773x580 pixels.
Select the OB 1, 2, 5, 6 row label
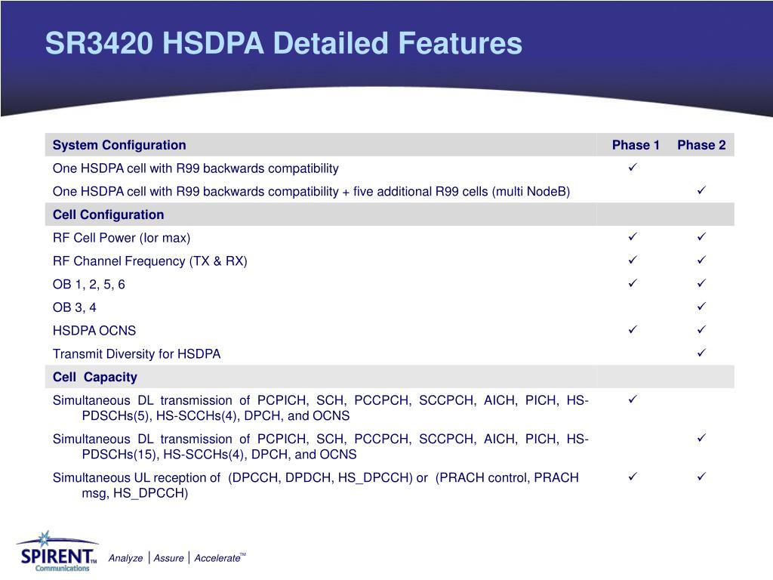[89, 285]
